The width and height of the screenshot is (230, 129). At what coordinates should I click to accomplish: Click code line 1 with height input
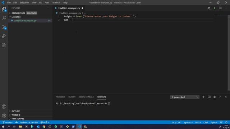(x=100, y=16)
